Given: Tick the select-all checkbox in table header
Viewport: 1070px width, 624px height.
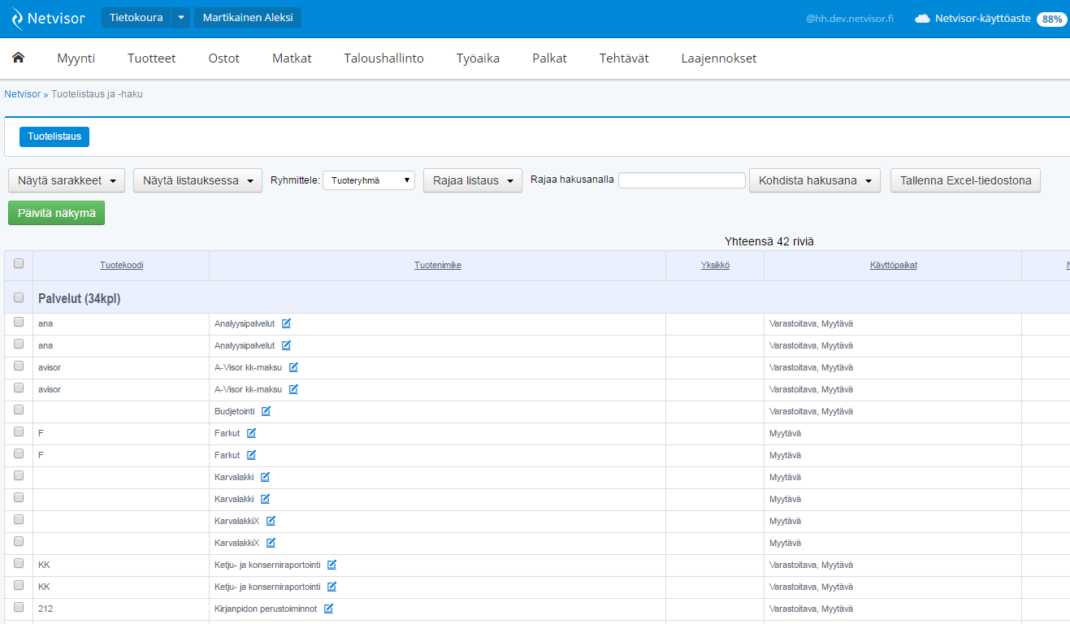Looking at the screenshot, I should [19, 263].
